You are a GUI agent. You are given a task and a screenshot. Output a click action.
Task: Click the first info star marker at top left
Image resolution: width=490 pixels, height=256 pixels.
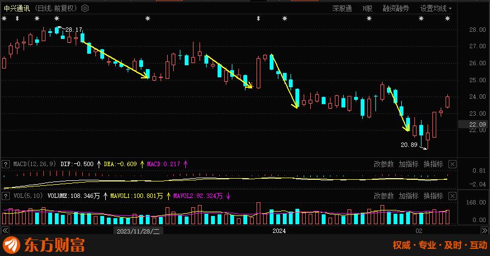click(4, 19)
